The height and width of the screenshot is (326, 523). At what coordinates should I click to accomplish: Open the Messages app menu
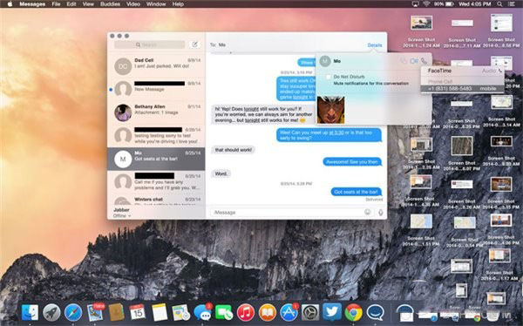32,4
